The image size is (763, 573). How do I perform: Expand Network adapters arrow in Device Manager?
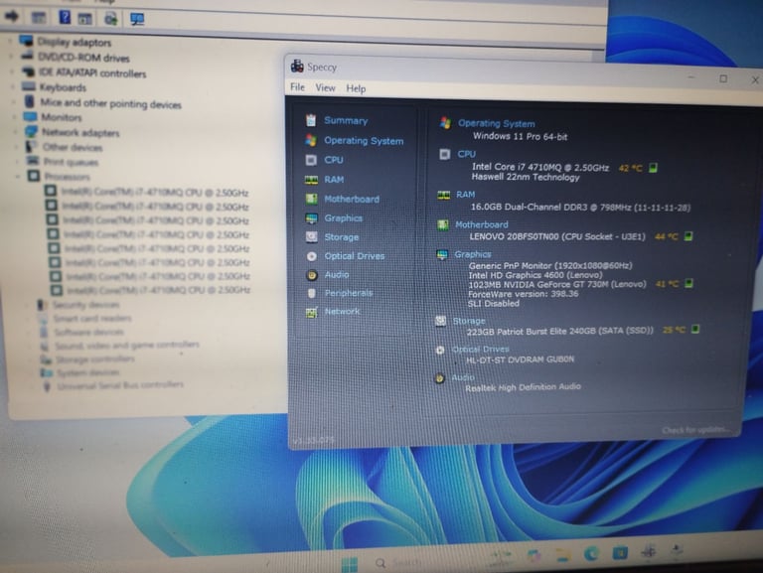coord(16,132)
